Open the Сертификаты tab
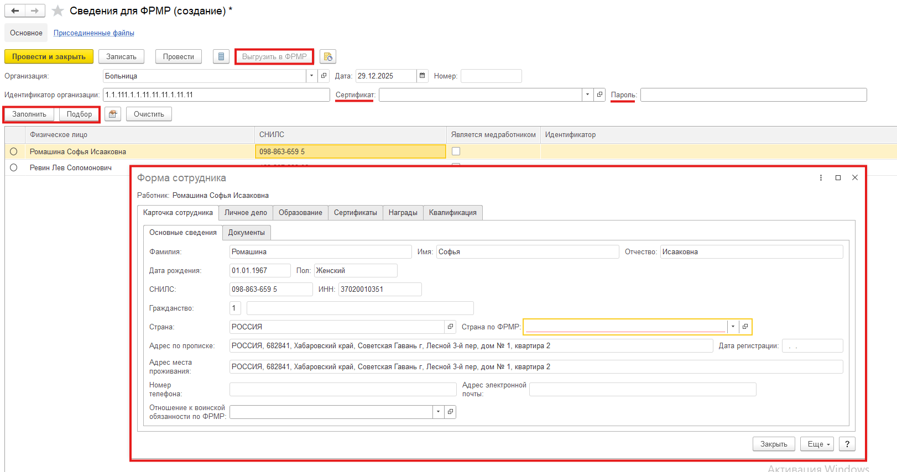Image resolution: width=897 pixels, height=472 pixels. (x=356, y=213)
